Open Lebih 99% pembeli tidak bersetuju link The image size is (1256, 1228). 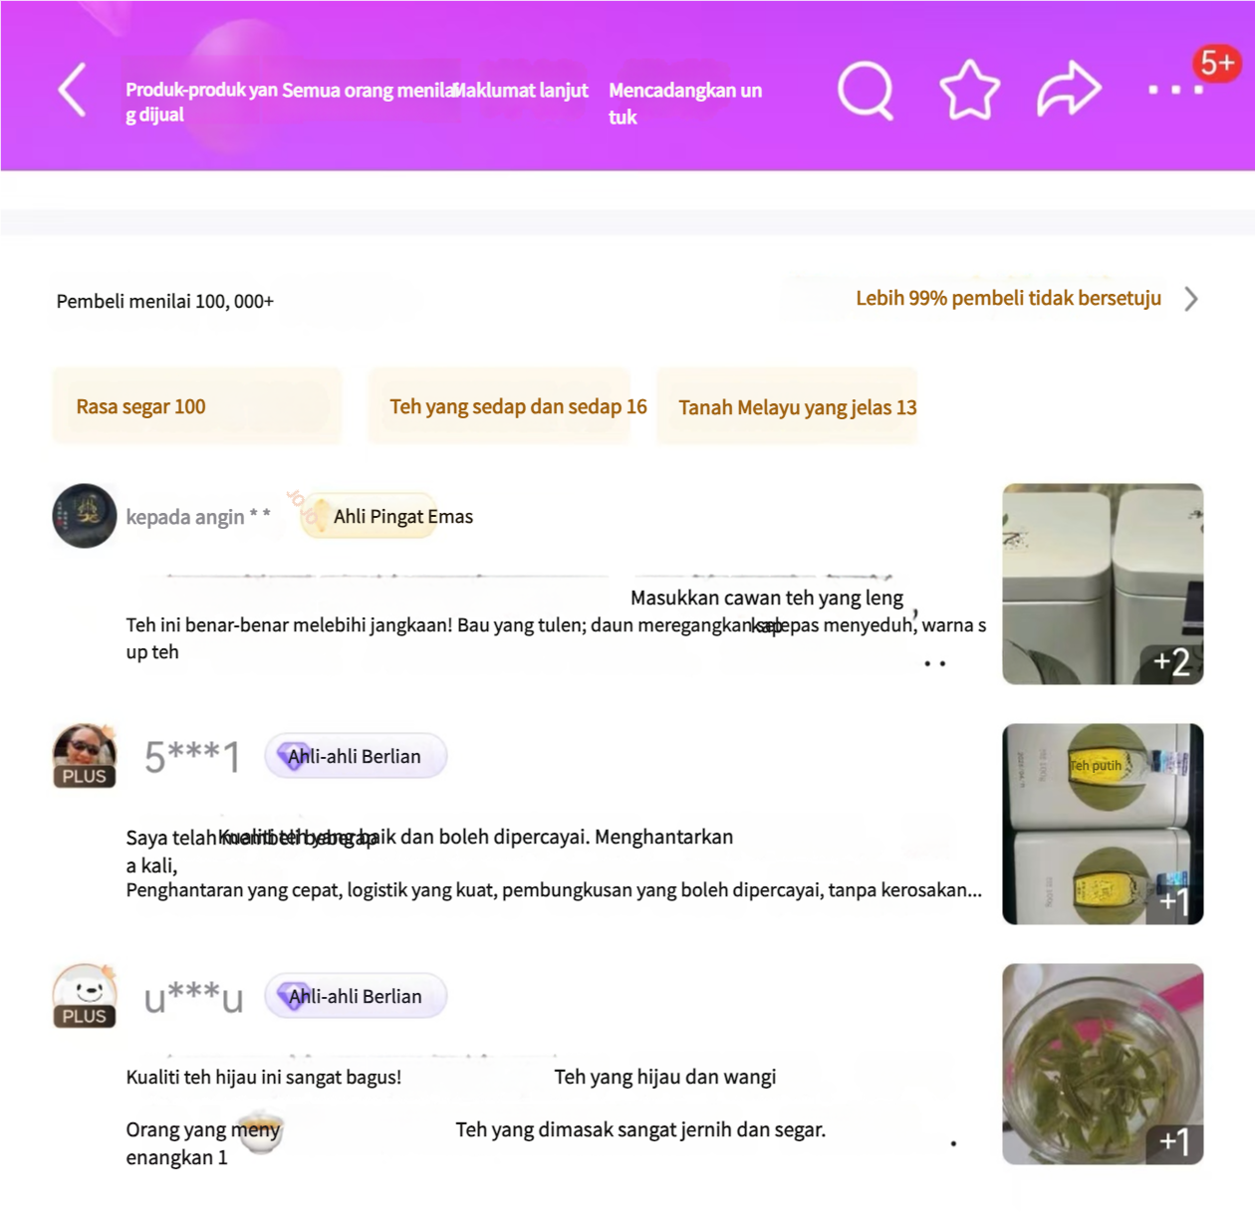(x=1008, y=298)
